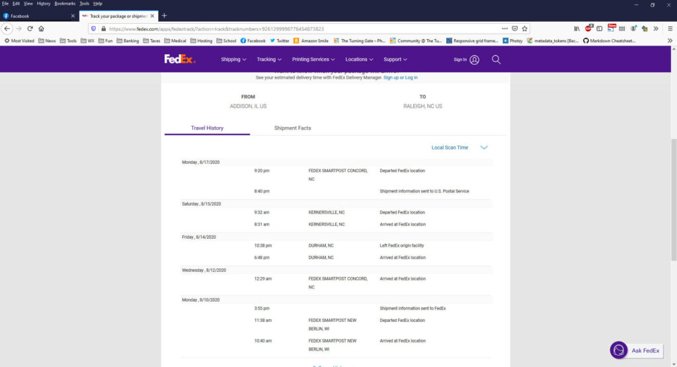Viewport: 677px width, 367px height.
Task: Go to the Firefox home page icon
Action: [x=41, y=28]
